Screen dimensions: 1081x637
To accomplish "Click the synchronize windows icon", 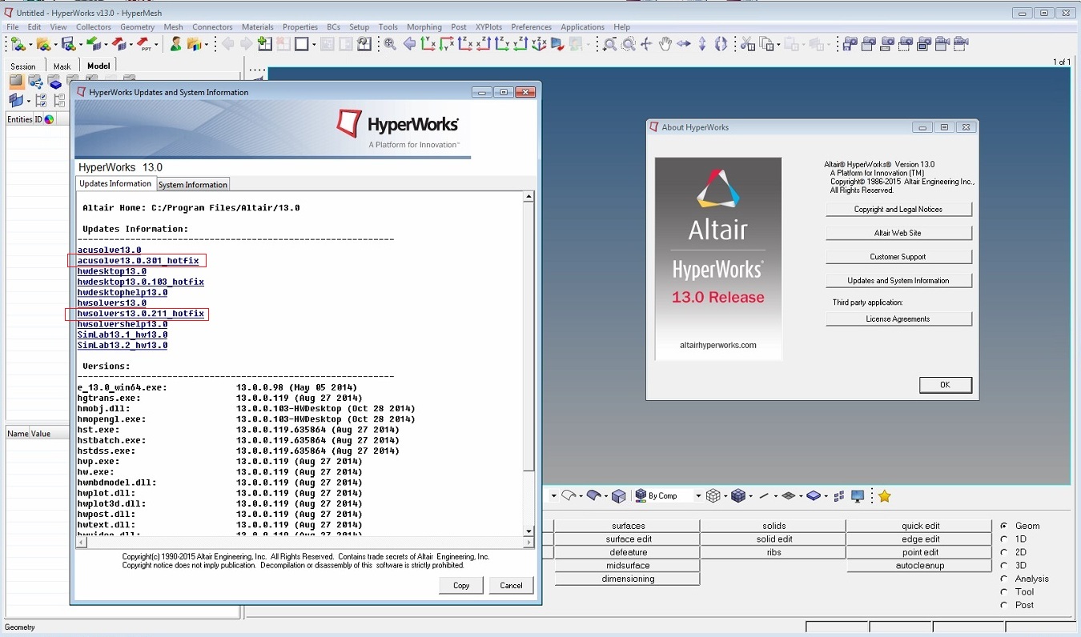I will point(364,43).
